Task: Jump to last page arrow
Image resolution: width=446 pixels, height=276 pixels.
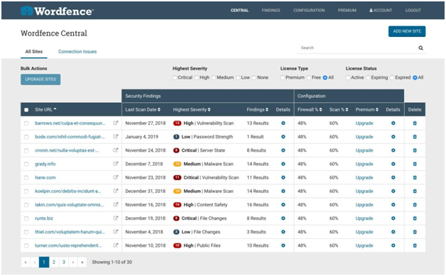Action: point(82,262)
